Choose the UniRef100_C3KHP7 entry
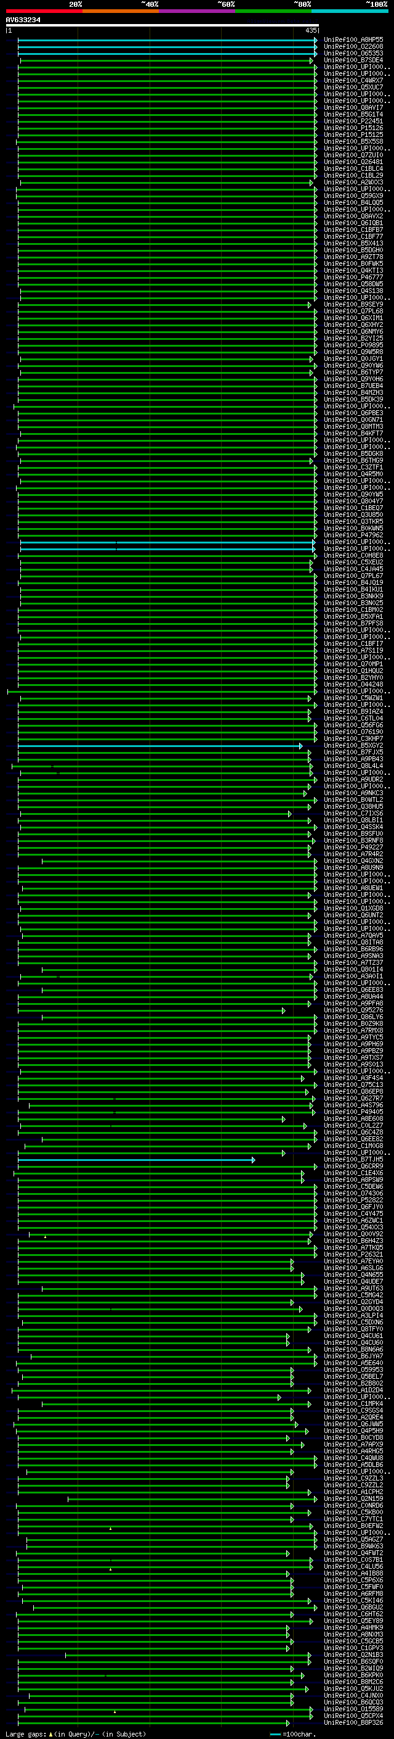This screenshot has height=1739, width=394. click(x=353, y=738)
